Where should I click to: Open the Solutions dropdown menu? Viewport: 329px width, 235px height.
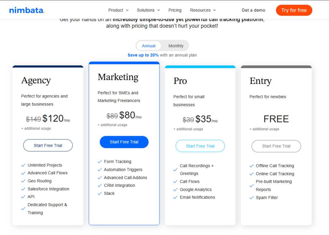(148, 10)
